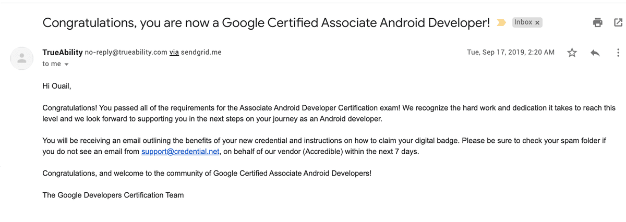
Task: Click the "to me" recipient text
Action: pyautogui.click(x=52, y=64)
